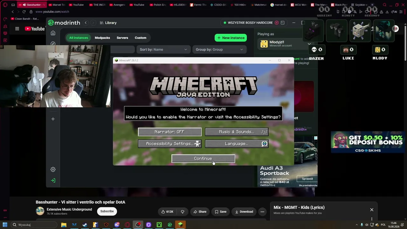Click the Opera GX logo button
The height and width of the screenshot is (229, 407).
pos(5,5)
